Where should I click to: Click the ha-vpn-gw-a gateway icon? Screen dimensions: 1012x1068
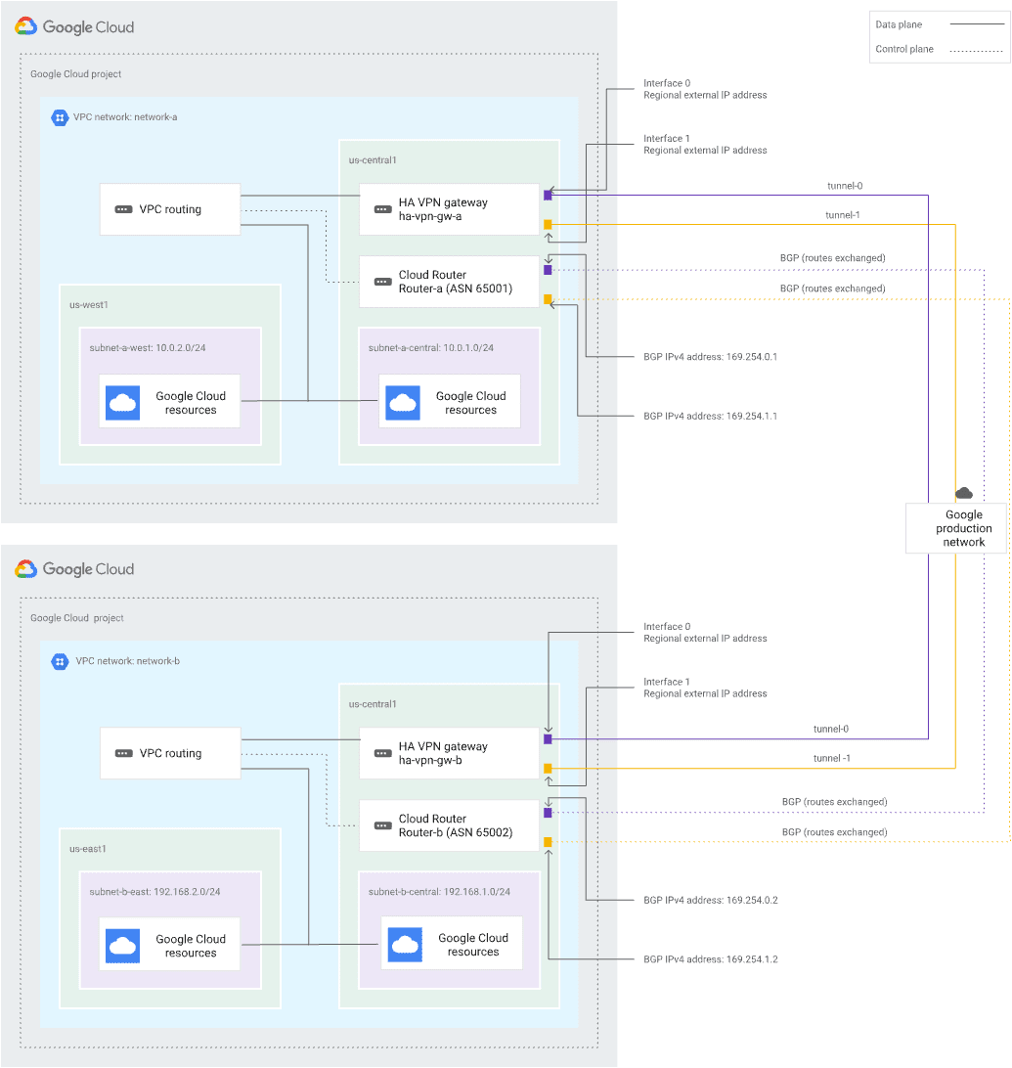pos(382,209)
